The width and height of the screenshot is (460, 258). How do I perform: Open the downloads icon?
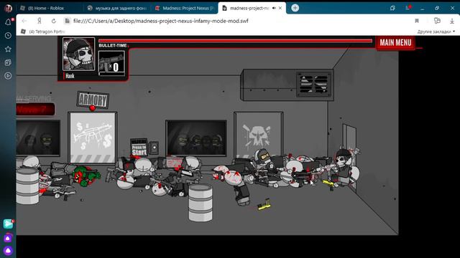pos(452,21)
